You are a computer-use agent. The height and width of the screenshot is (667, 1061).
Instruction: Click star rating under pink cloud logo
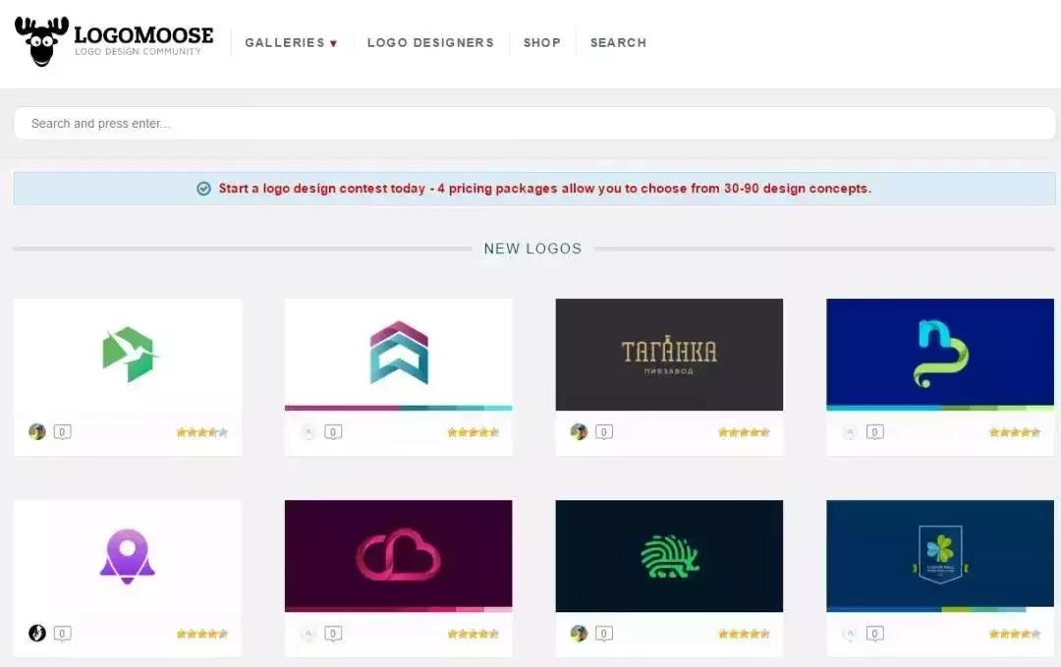[473, 634]
